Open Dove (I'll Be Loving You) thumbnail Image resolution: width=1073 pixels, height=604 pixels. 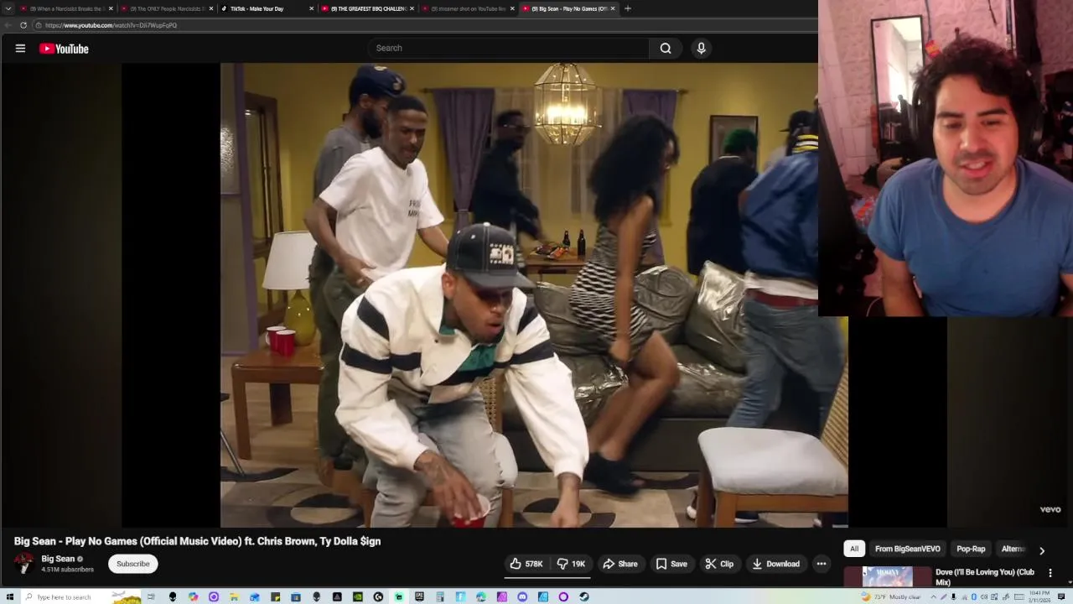pyautogui.click(x=887, y=577)
